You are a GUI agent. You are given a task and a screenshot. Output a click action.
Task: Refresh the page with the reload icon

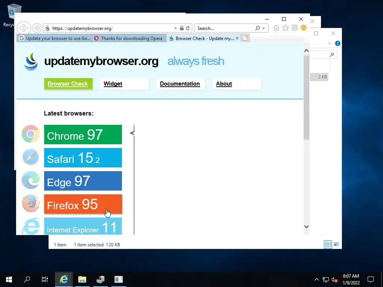click(x=188, y=28)
